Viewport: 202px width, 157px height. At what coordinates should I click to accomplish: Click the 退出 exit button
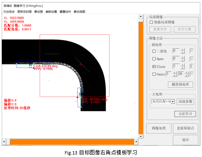[186, 140]
